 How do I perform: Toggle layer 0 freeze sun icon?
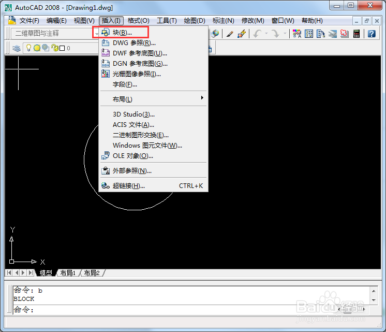pyautogui.click(x=37, y=48)
